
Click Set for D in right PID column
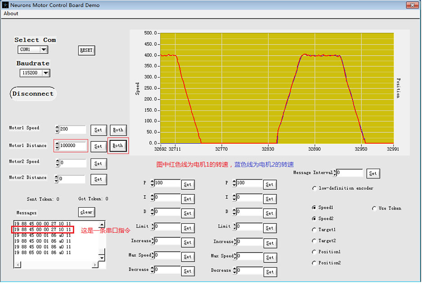pyautogui.click(x=270, y=213)
